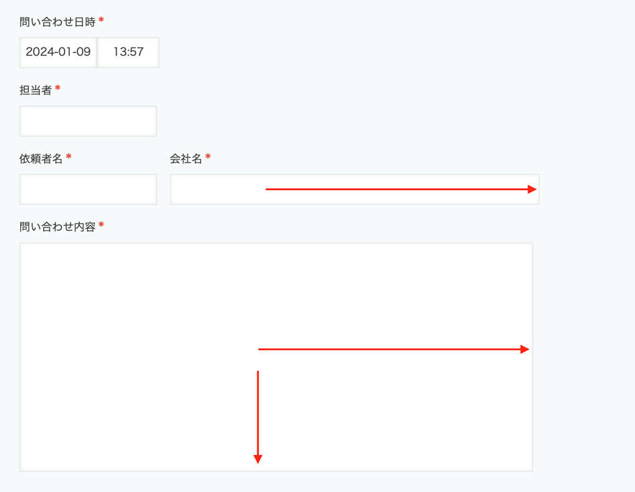Click the 問い合わせ内容 label text
Image resolution: width=635 pixels, height=492 pixels.
click(57, 227)
